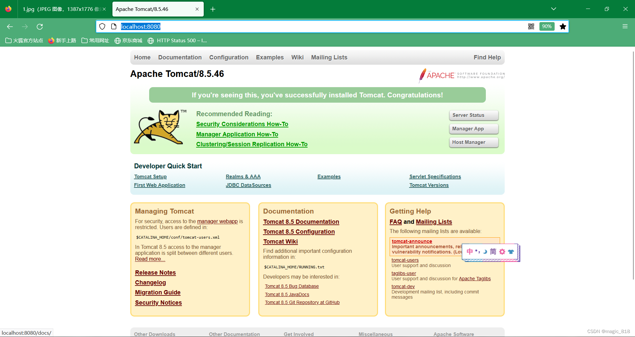Reload the page with refresh icon

40,27
